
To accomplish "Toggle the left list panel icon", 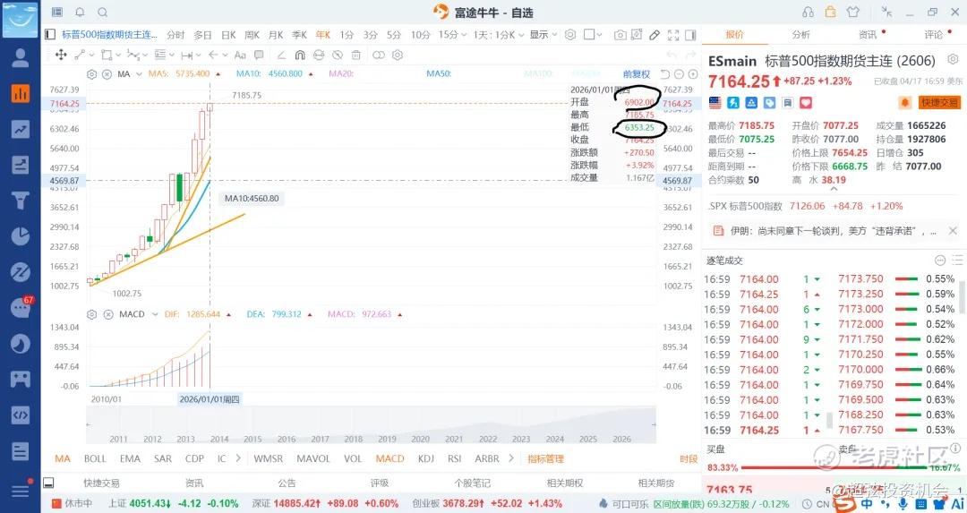I will click(x=50, y=35).
